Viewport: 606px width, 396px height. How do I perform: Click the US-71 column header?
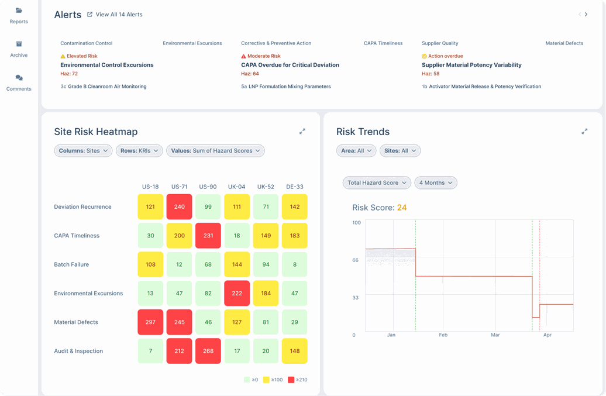(x=180, y=187)
